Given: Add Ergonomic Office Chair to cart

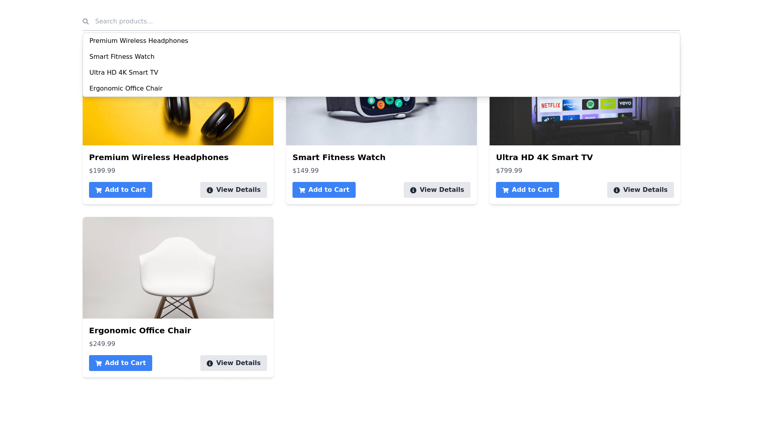Looking at the screenshot, I should pyautogui.click(x=120, y=363).
